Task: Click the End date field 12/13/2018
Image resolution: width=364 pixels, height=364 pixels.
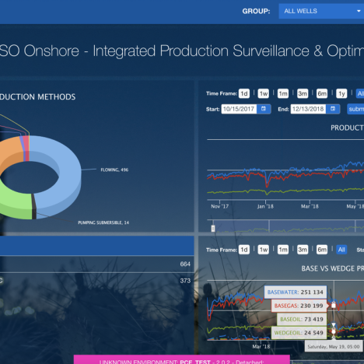Action: [308, 109]
